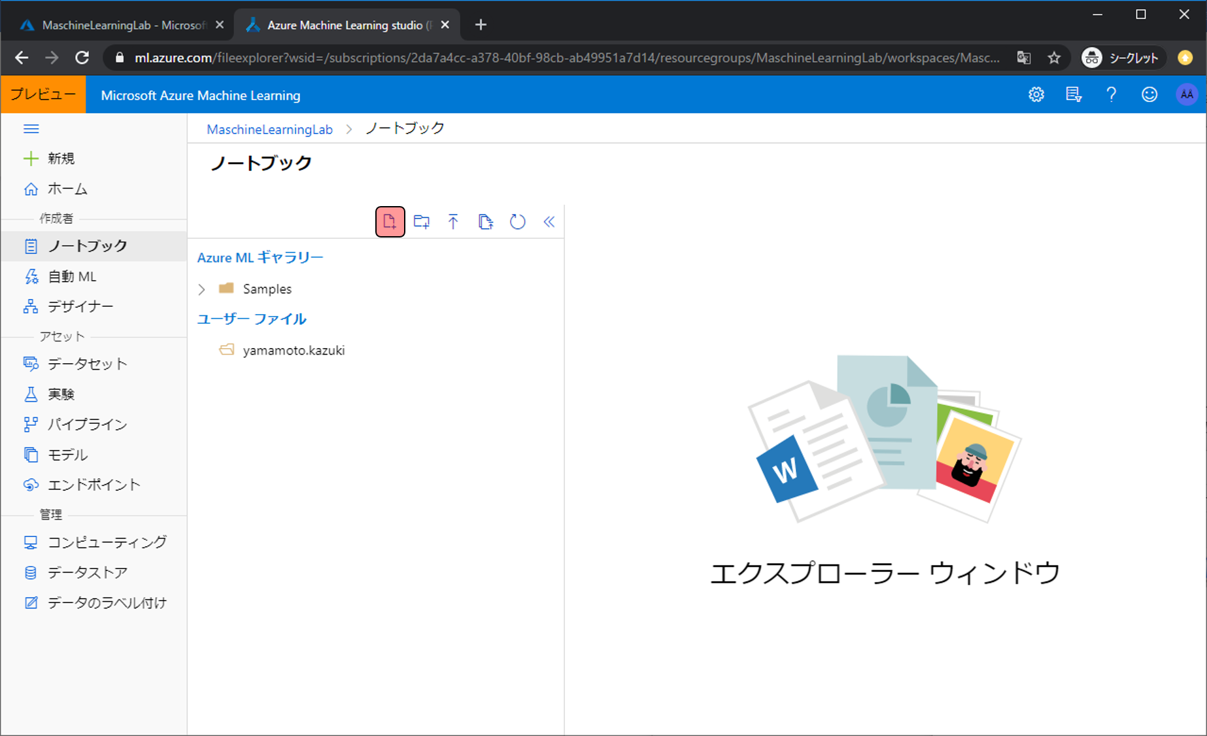
Task: Click the feedback smiley icon
Action: (1149, 95)
